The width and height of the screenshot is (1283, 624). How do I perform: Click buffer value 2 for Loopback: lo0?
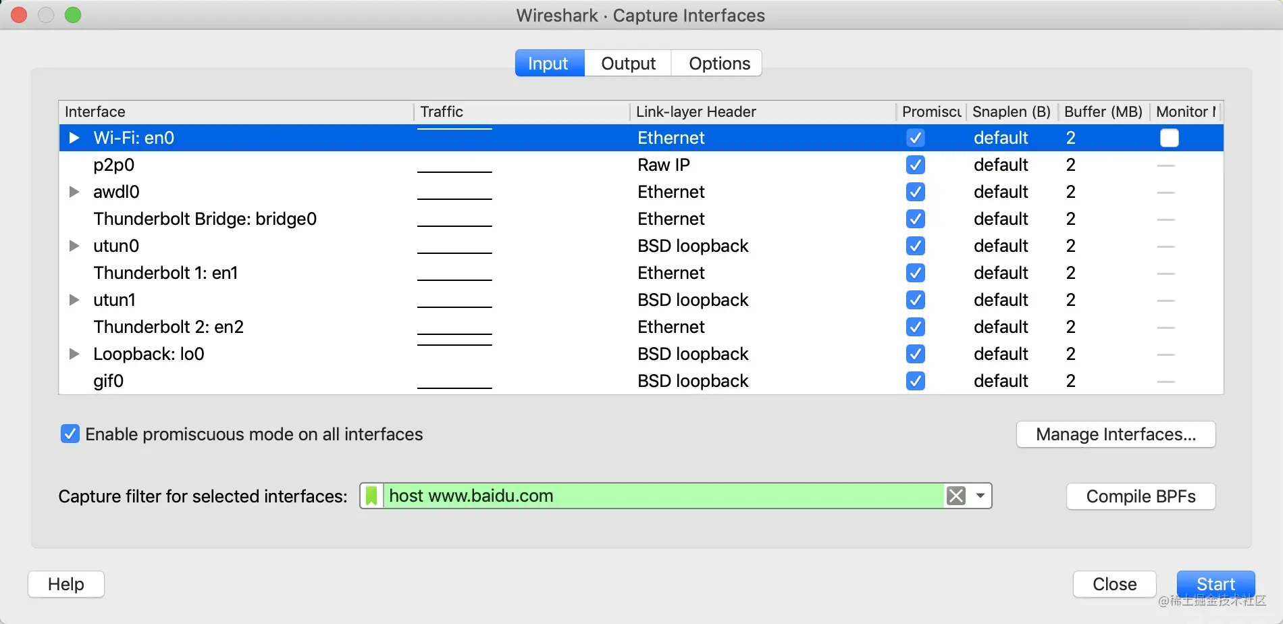click(x=1071, y=354)
